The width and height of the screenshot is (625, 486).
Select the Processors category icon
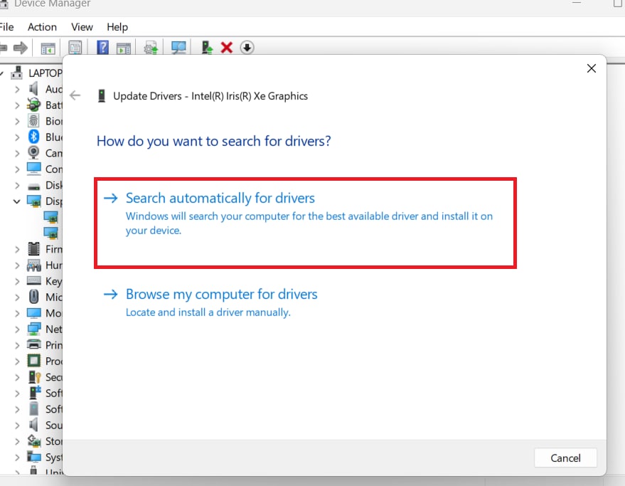click(34, 361)
